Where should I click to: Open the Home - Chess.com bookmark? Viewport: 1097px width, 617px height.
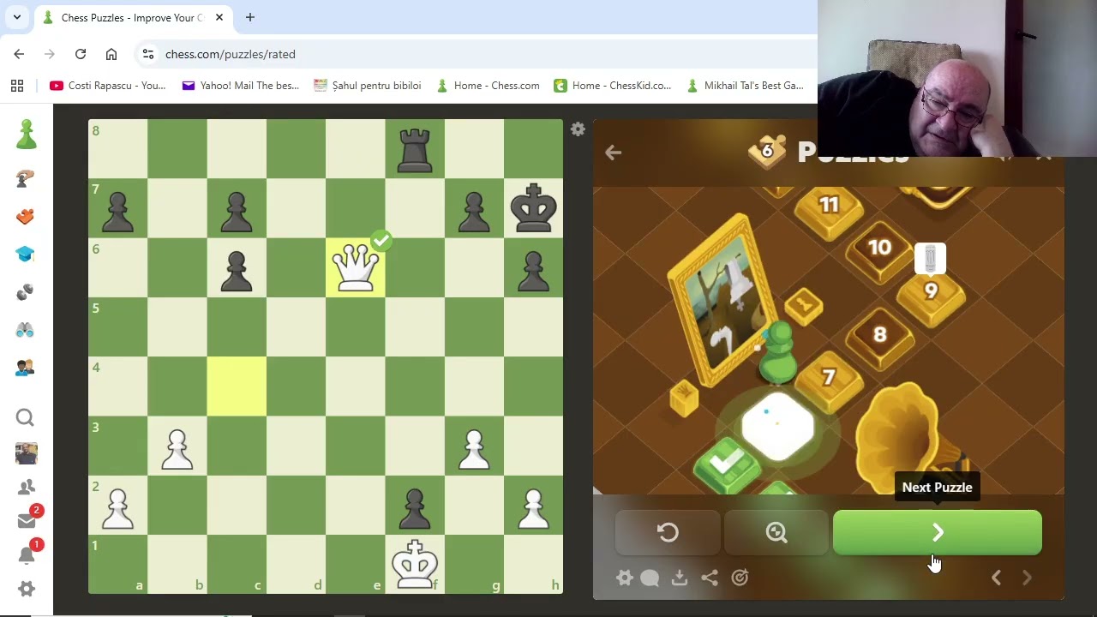pyautogui.click(x=488, y=86)
